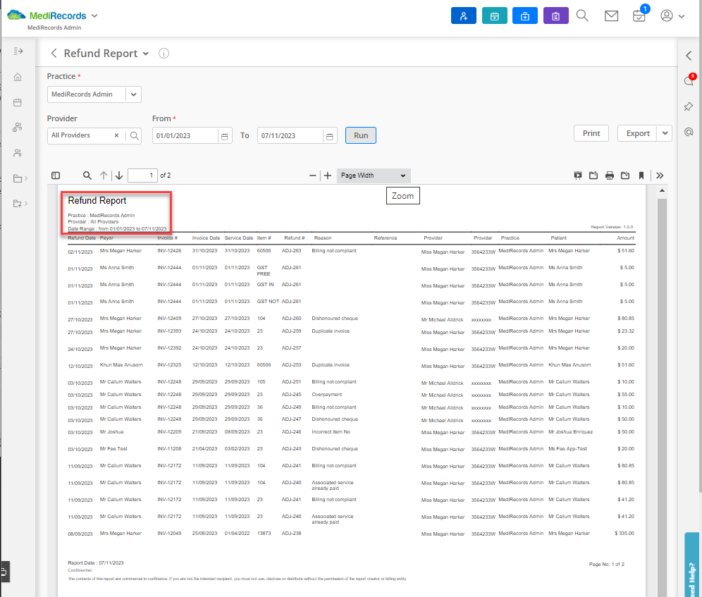Screen dimensions: 702x597
Task: Open the mentions at-sign icon
Action: click(689, 132)
